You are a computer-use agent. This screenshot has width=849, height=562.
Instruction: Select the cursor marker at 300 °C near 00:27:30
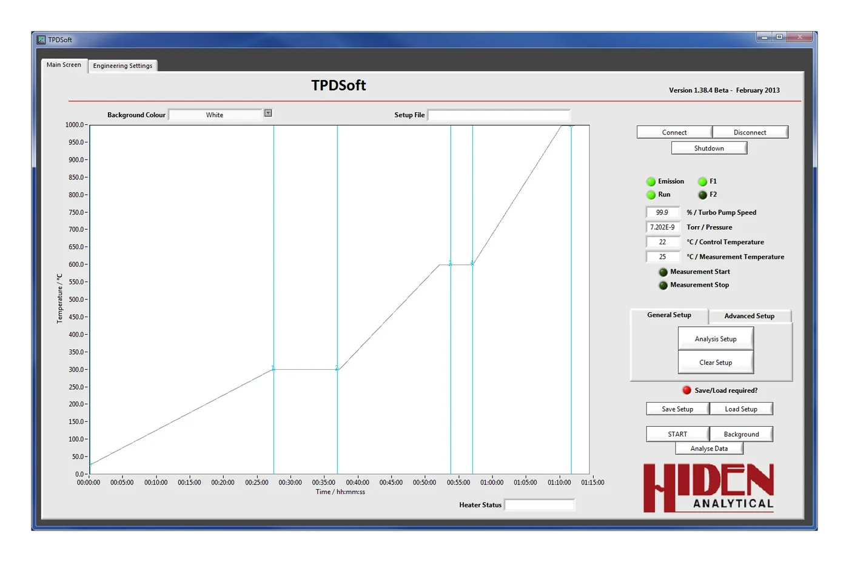click(x=273, y=369)
